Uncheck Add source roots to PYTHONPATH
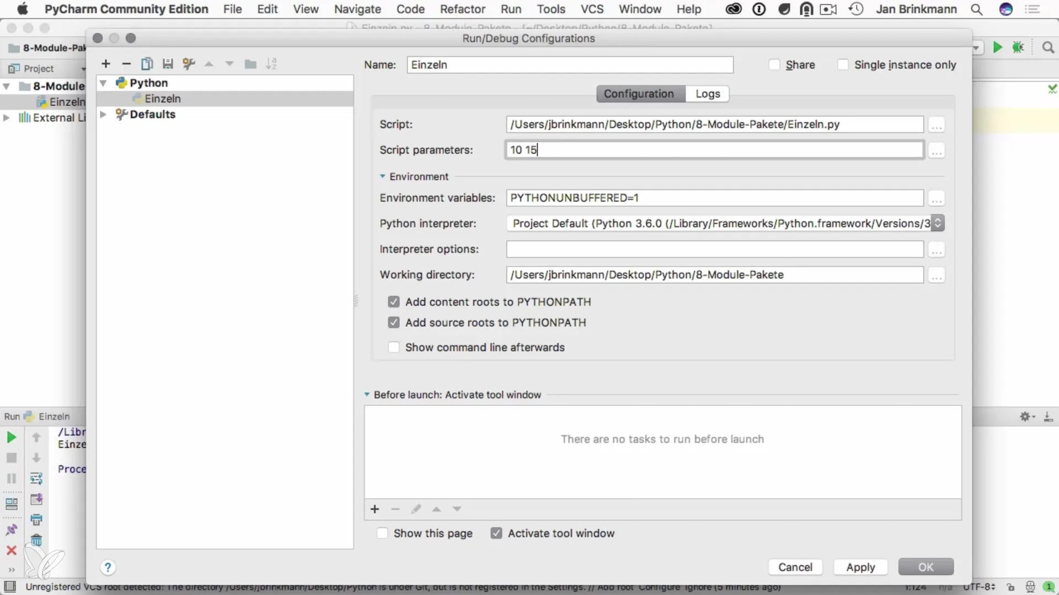Viewport: 1059px width, 595px height. pos(393,323)
